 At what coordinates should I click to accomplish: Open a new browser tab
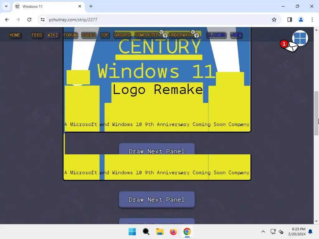click(x=91, y=6)
